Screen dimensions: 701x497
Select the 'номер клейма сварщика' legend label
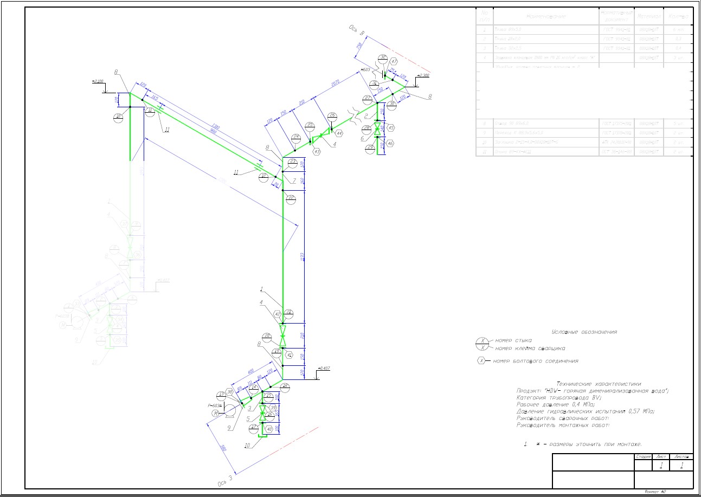(x=530, y=348)
